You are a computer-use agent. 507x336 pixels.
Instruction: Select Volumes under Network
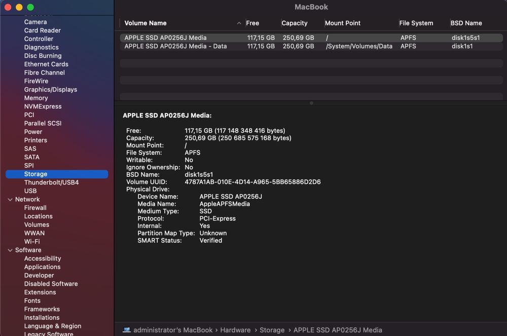(37, 225)
